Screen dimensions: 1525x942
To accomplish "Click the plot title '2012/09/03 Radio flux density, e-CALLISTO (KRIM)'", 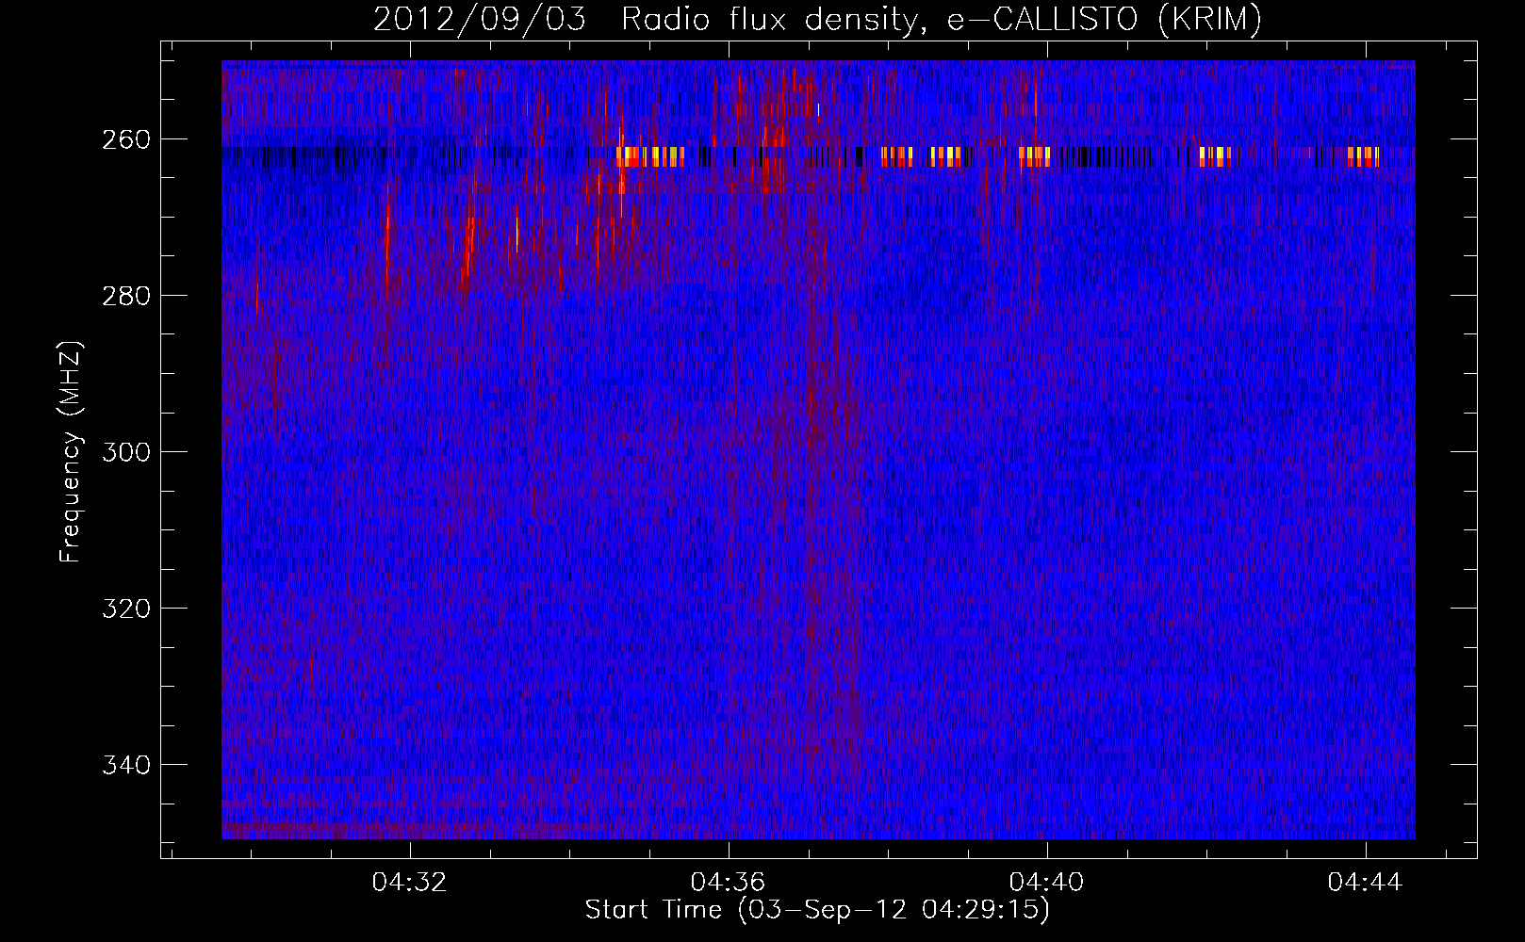I will point(817,19).
